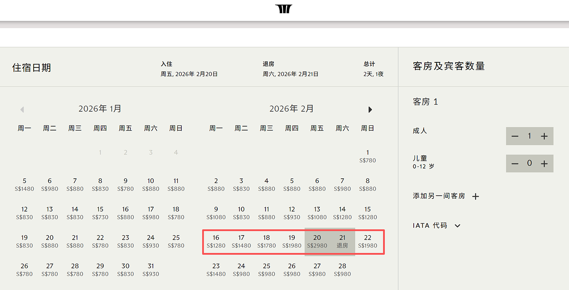The width and height of the screenshot is (569, 290).
Task: Choose January 6 in the calendar
Action: click(50, 185)
